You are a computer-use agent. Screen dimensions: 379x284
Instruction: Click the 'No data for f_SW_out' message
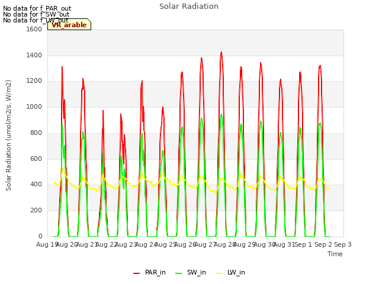point(36,14)
